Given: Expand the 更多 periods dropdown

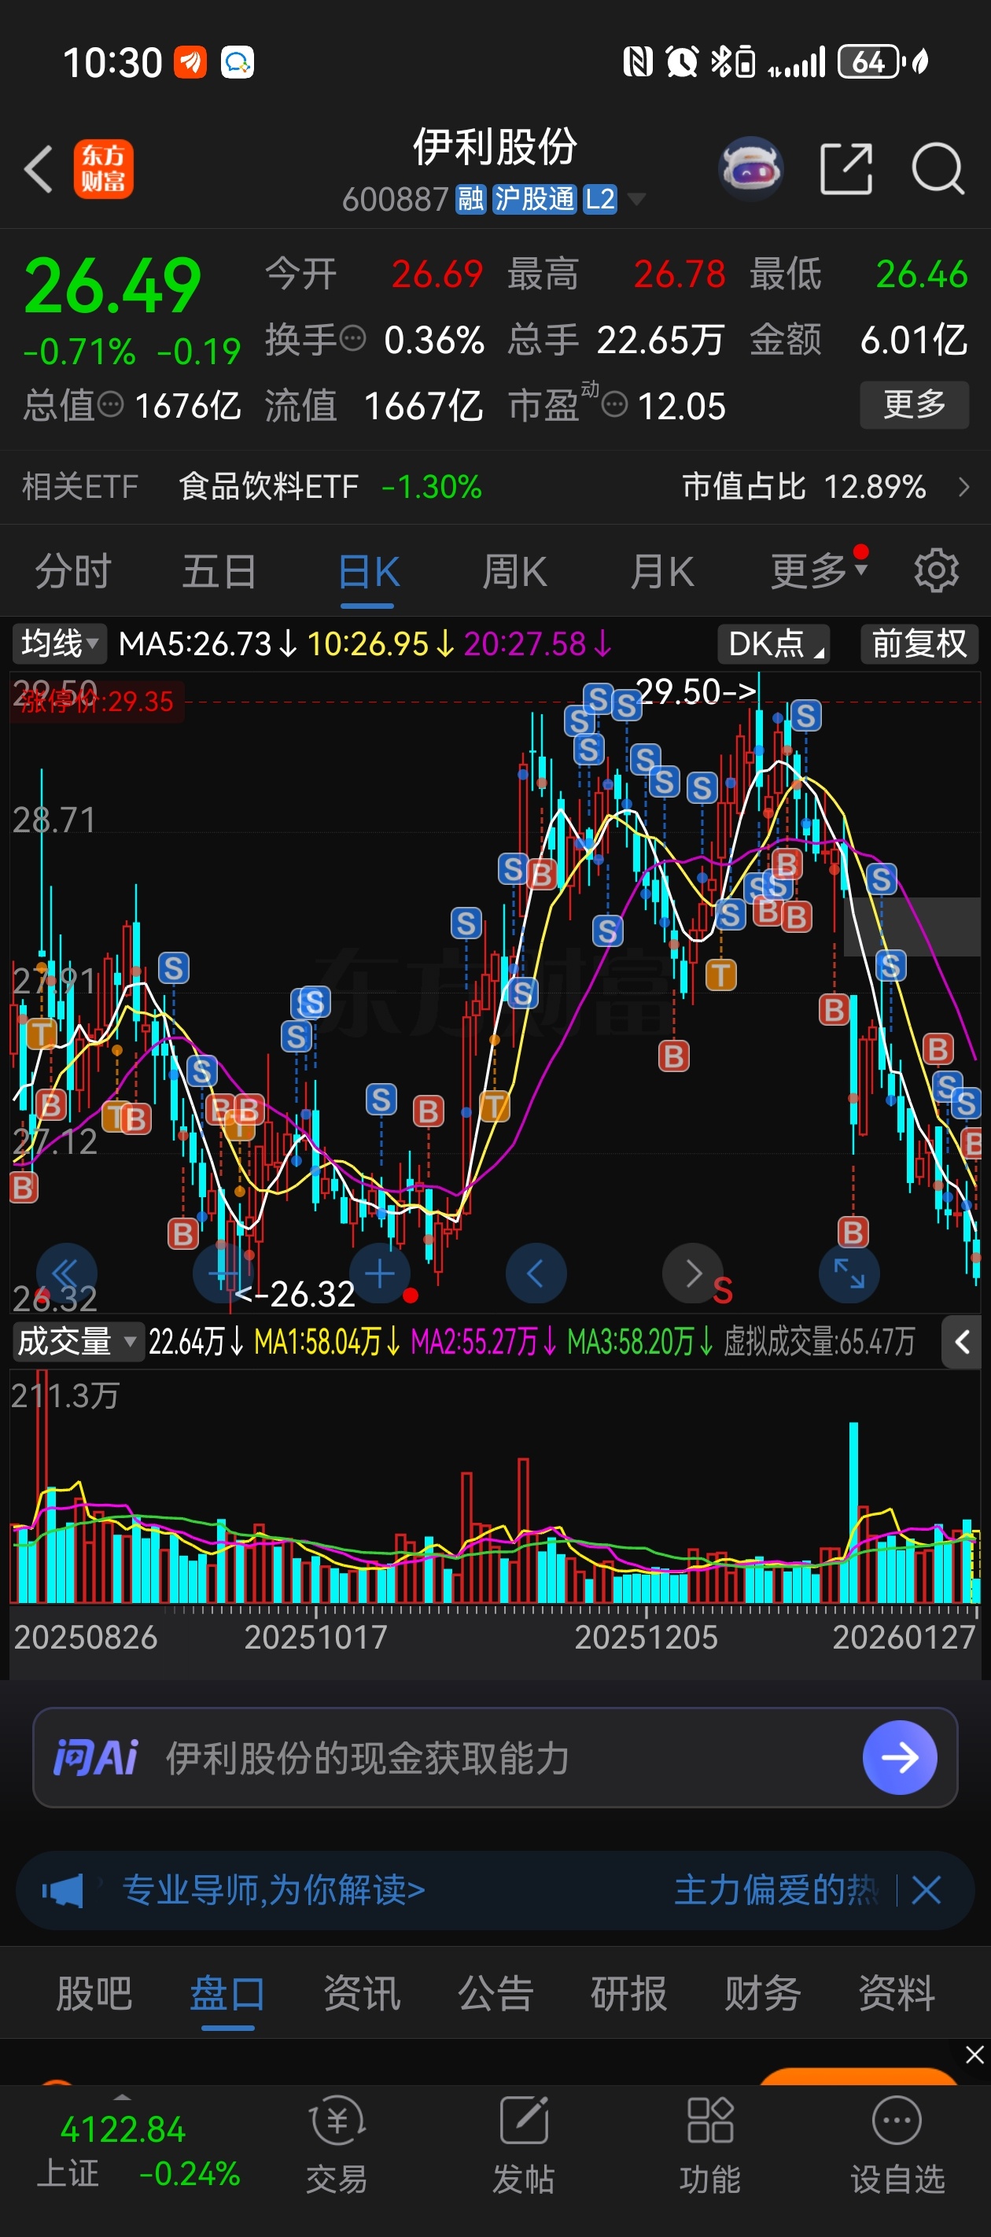Looking at the screenshot, I should pyautogui.click(x=818, y=570).
